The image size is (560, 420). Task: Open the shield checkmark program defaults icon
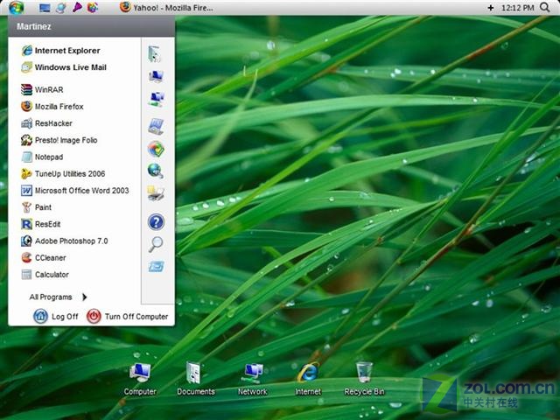click(x=156, y=149)
